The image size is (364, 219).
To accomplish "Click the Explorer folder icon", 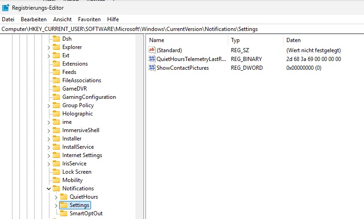I will tap(56, 47).
